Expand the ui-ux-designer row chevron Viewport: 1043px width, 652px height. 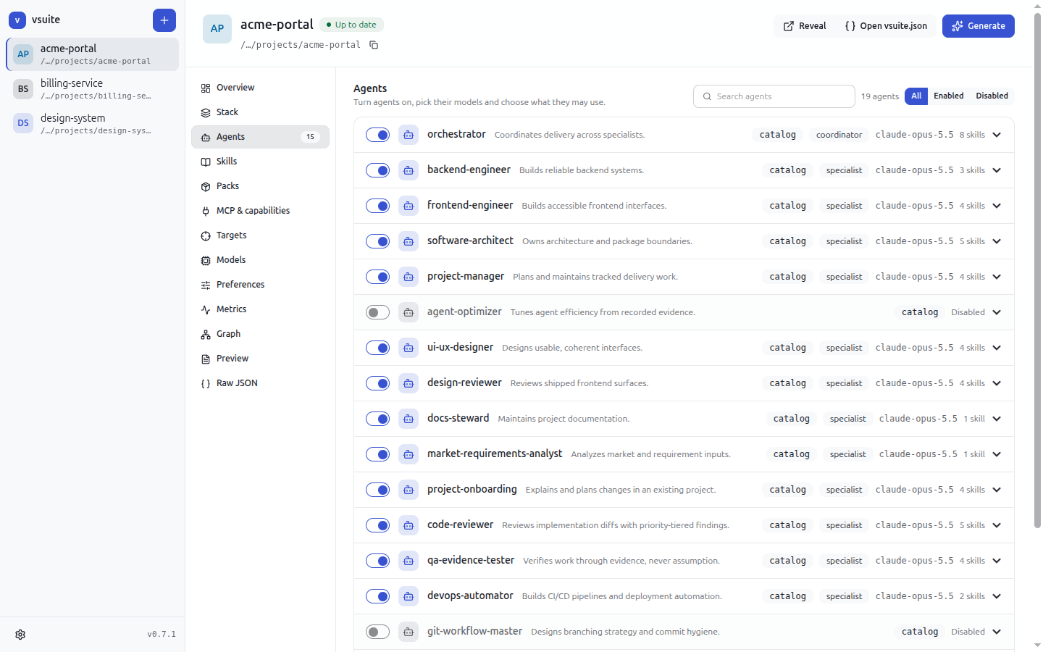point(997,348)
